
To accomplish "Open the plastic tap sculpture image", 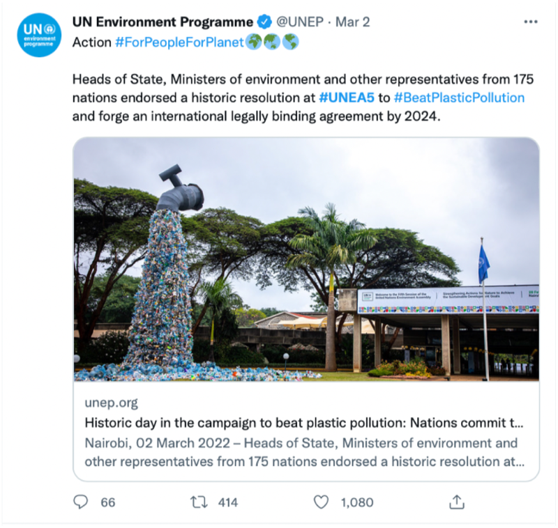I will pos(306,259).
